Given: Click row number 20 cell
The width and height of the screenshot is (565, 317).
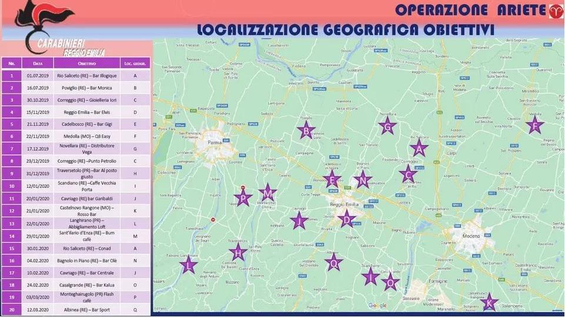Looking at the screenshot, I should (x=12, y=310).
